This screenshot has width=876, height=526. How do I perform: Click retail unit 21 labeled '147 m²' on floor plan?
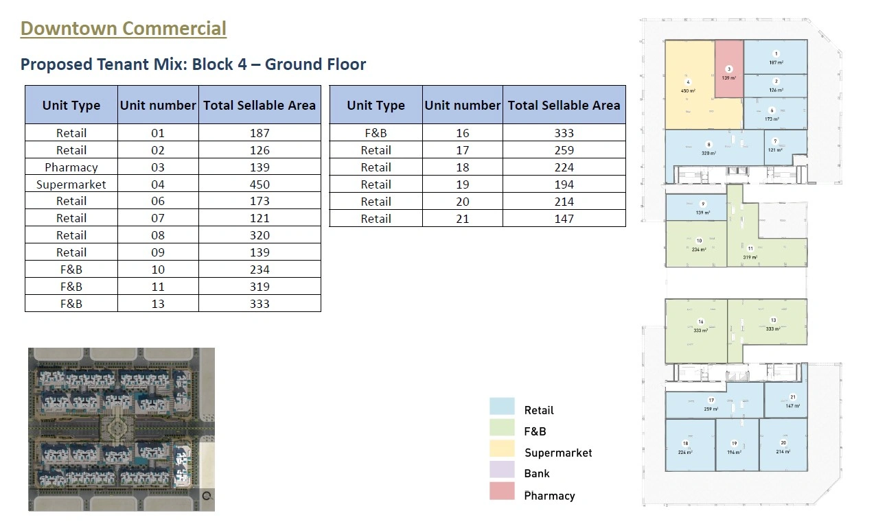787,400
